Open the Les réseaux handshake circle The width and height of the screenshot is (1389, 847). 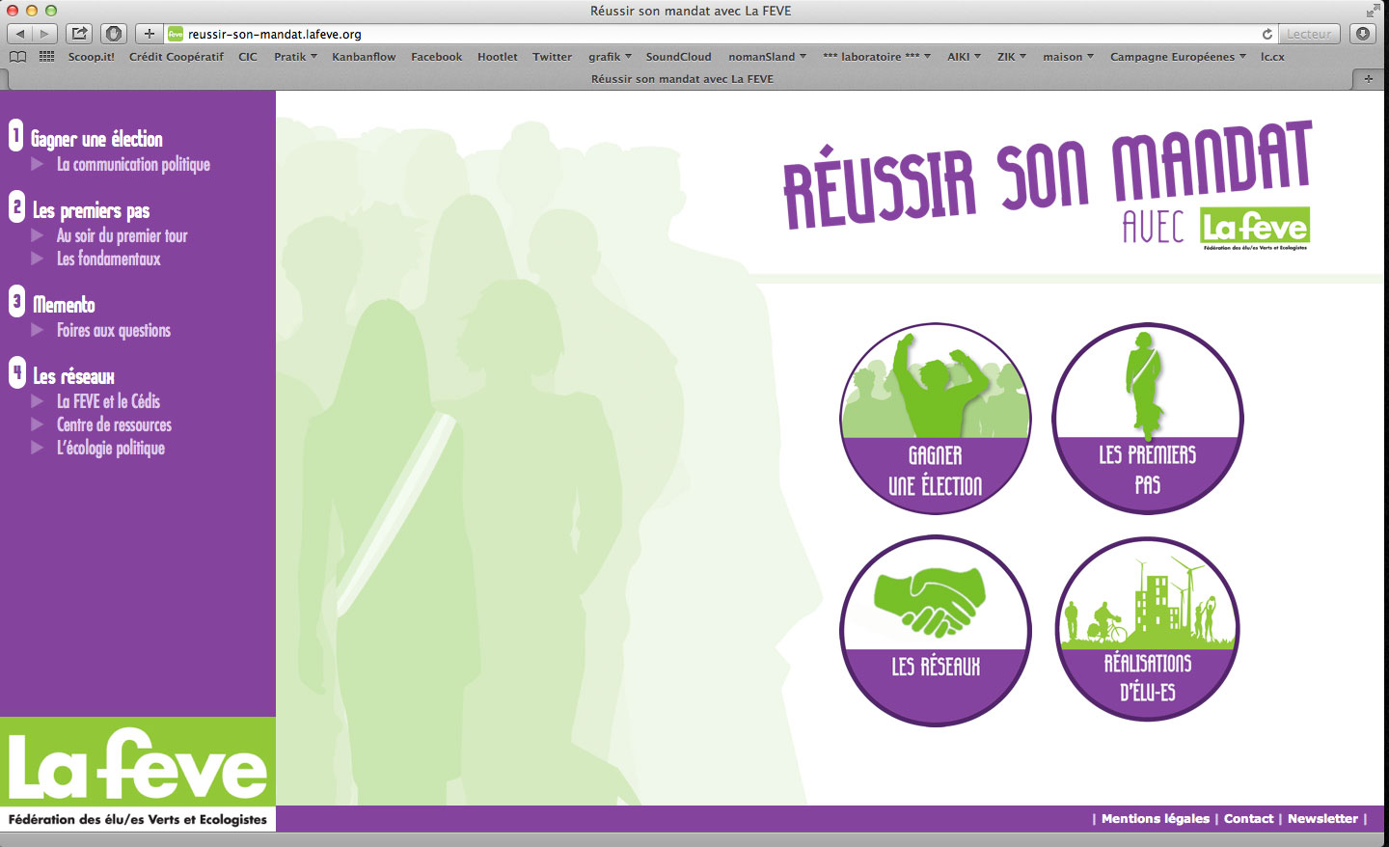coord(936,631)
